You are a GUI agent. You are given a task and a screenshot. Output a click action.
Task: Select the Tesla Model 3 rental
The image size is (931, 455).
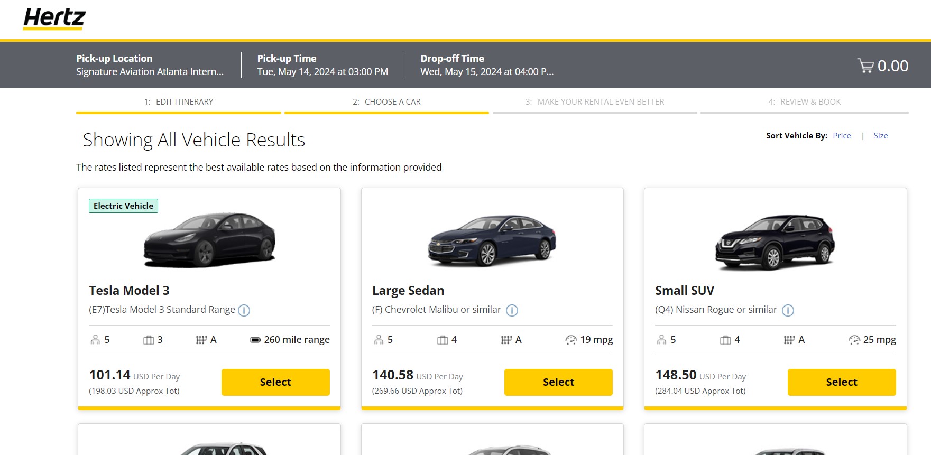point(275,382)
